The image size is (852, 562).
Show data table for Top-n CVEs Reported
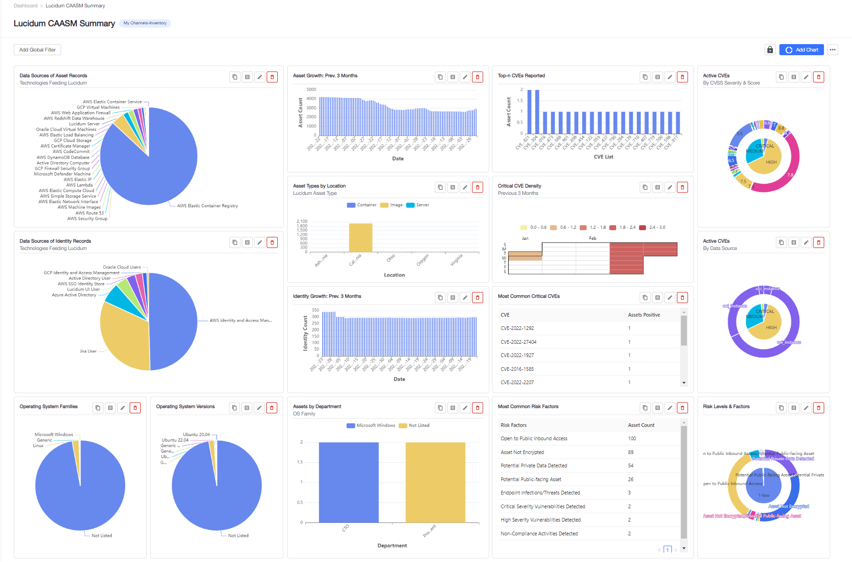(x=658, y=77)
